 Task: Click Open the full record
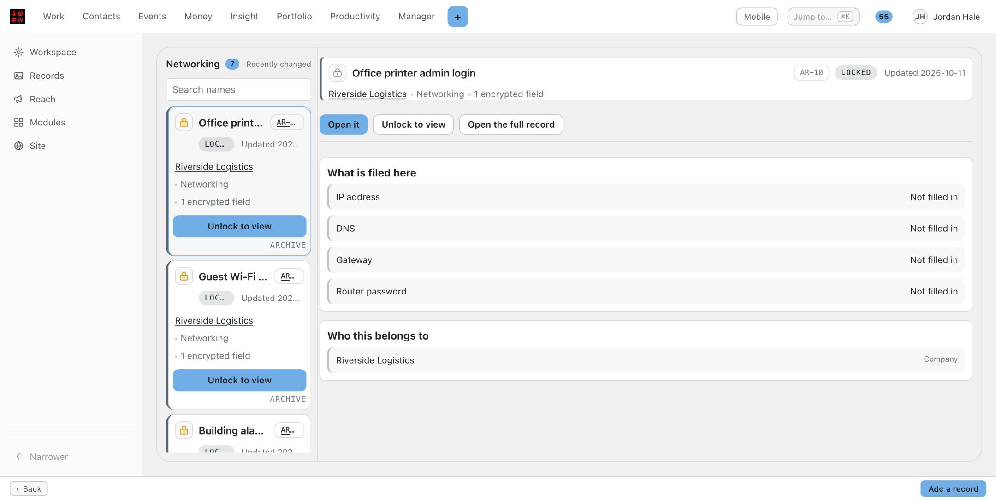[511, 124]
